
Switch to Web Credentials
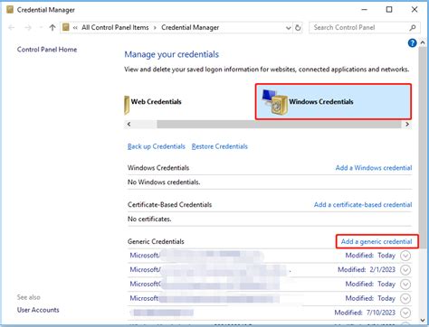pyautogui.click(x=156, y=102)
